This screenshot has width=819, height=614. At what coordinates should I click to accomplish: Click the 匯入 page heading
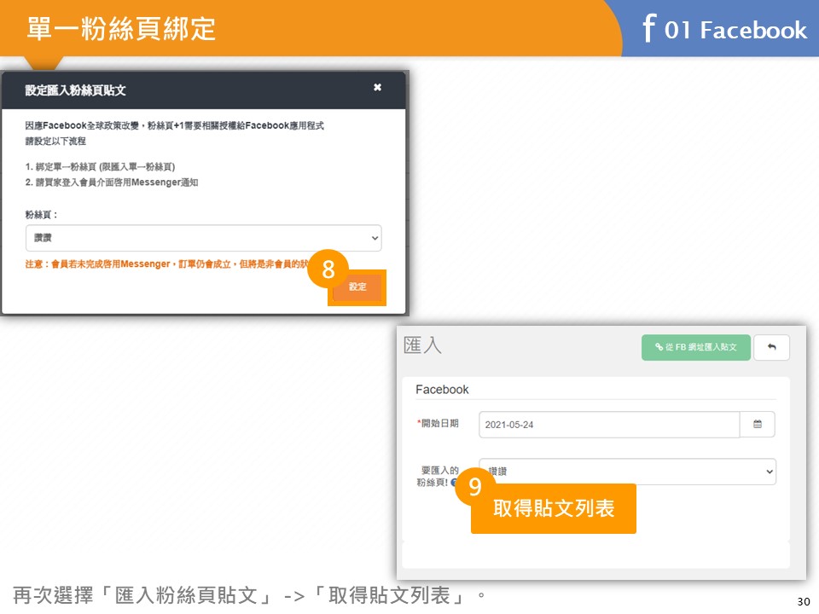(422, 345)
